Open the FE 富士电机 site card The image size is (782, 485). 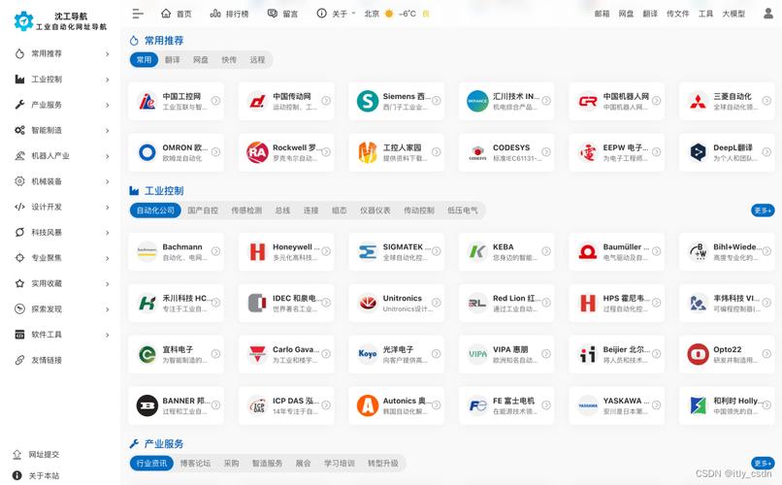click(506, 405)
